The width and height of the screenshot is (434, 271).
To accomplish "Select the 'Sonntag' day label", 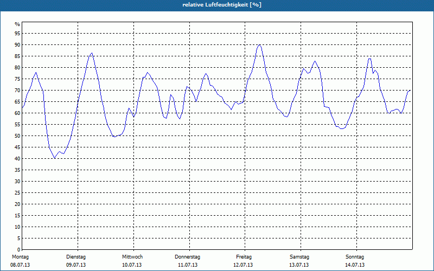I will pos(355,257).
